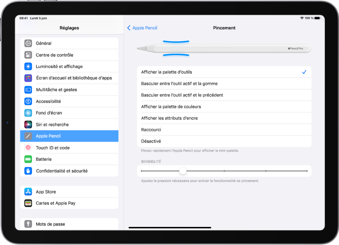Tap the Apple Pencil Pro illustration

point(224,49)
